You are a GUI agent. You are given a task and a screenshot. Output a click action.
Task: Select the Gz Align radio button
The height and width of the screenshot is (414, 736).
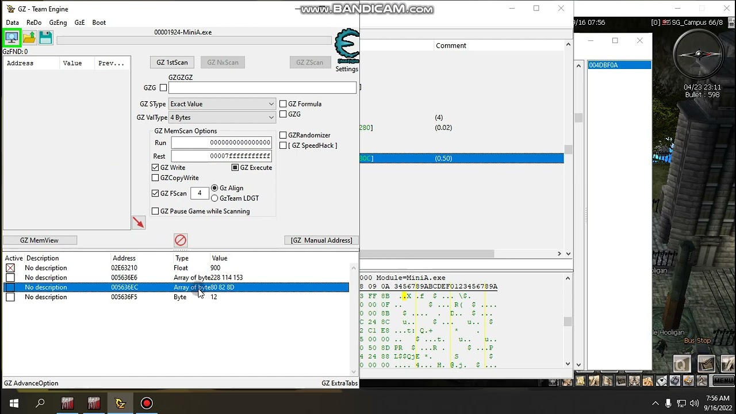(x=214, y=188)
